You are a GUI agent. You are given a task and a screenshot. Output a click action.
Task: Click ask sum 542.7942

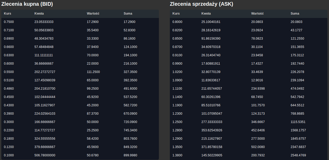[297, 97]
